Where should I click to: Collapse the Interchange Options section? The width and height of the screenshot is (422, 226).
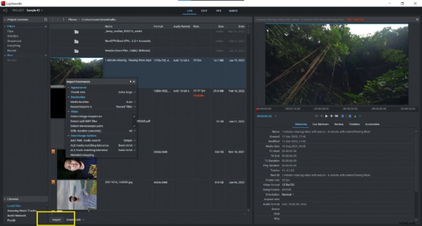pos(69,136)
